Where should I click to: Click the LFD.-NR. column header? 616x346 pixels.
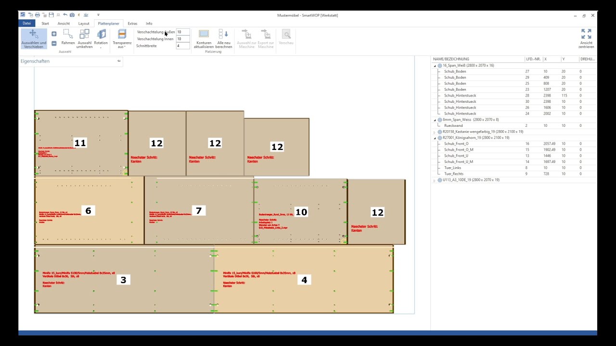pyautogui.click(x=533, y=59)
